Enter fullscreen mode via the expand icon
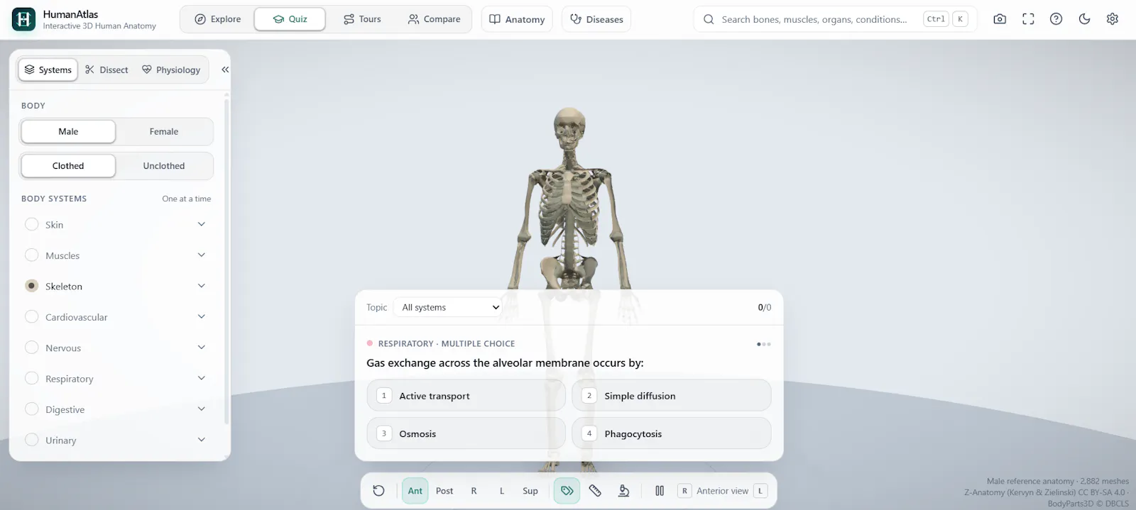 [1028, 19]
